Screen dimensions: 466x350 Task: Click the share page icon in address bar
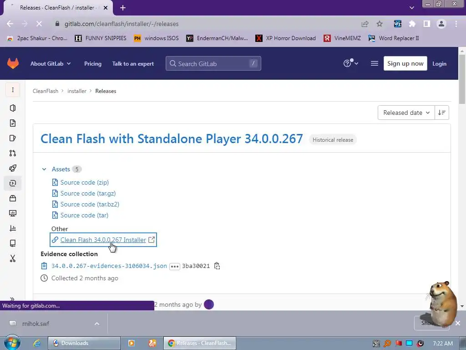pyautogui.click(x=365, y=24)
